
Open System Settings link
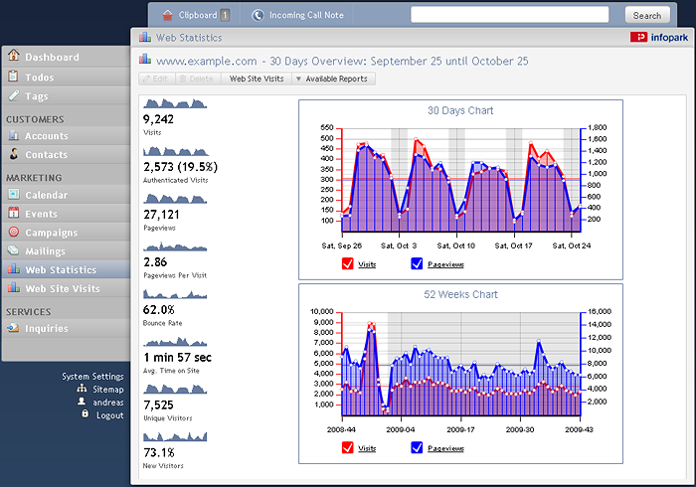(92, 376)
